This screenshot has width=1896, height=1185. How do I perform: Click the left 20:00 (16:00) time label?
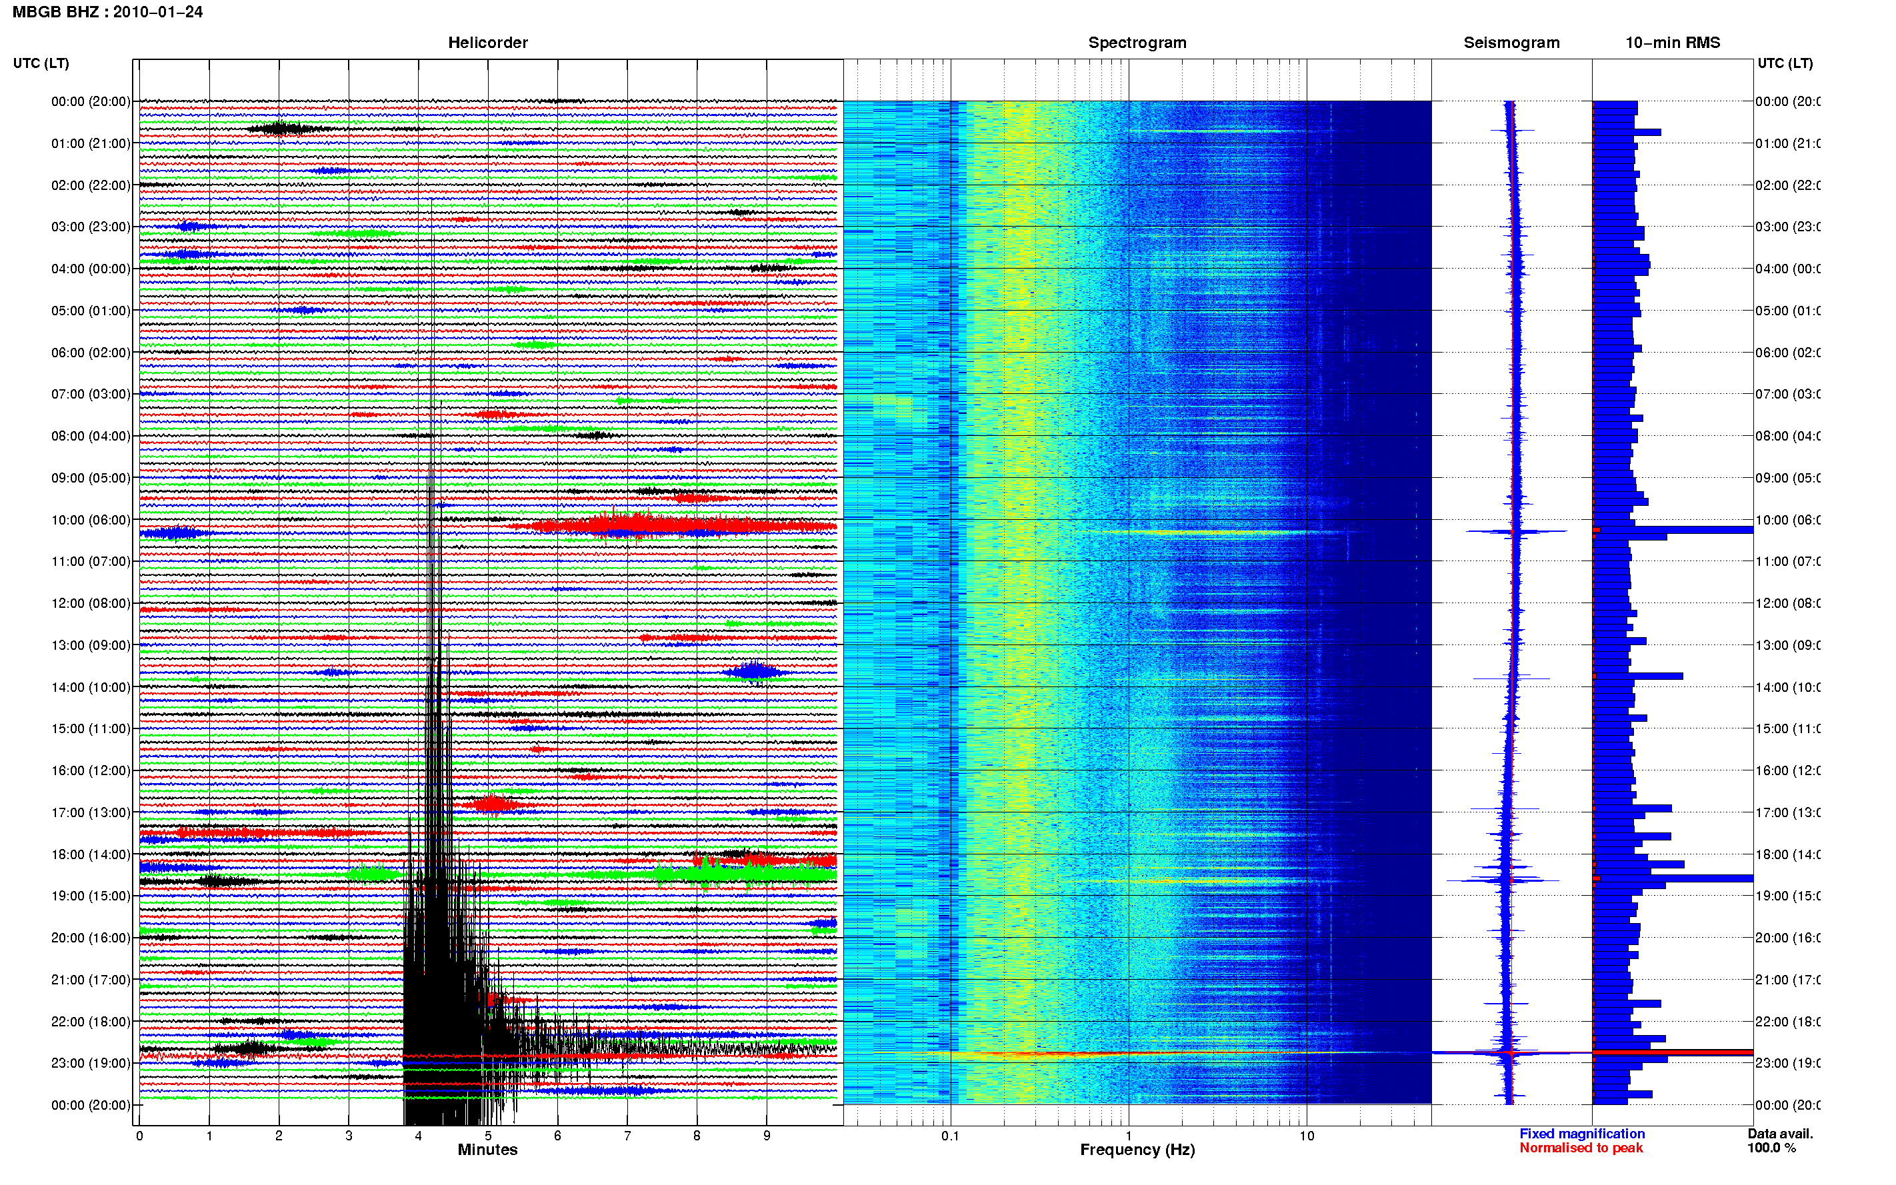pos(91,937)
